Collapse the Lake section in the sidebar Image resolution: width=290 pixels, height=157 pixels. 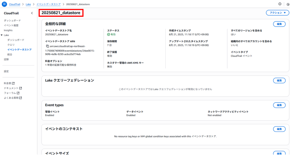(x=2, y=35)
